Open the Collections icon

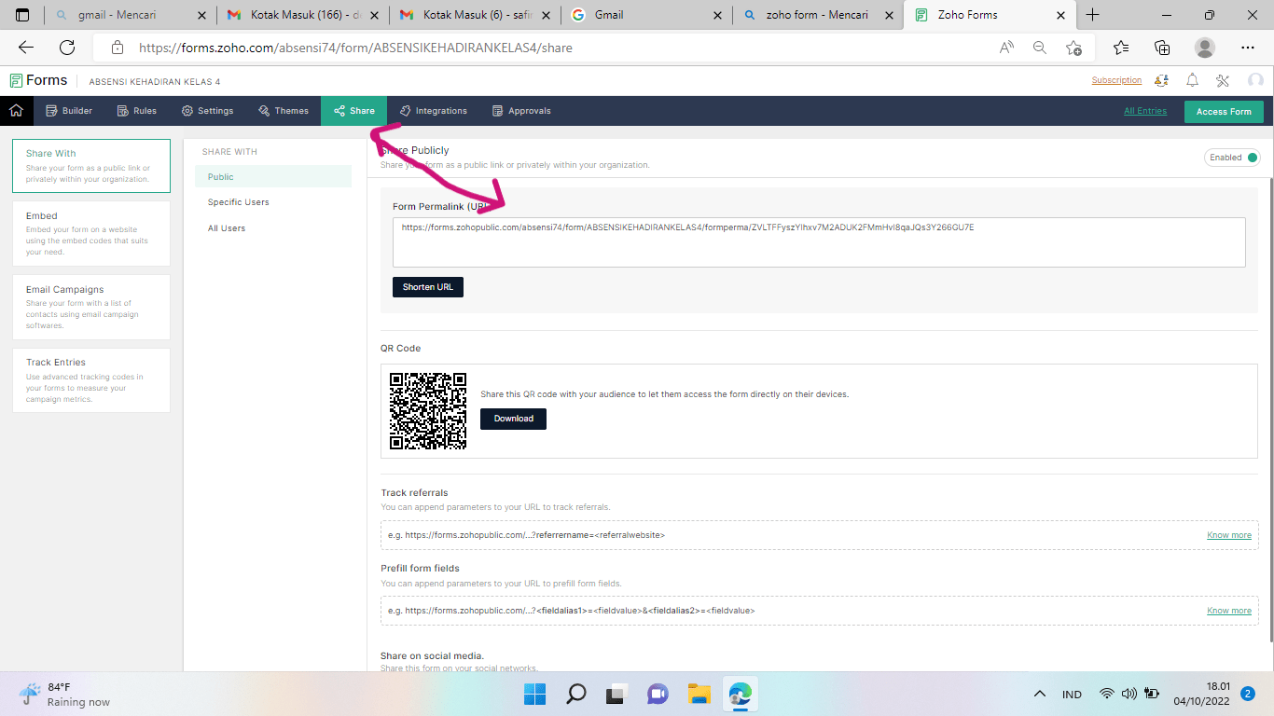coord(1162,48)
